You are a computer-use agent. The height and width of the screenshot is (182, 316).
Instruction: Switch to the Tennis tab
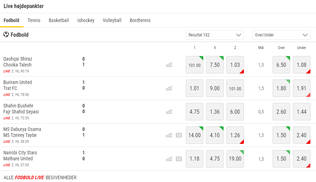click(x=34, y=20)
